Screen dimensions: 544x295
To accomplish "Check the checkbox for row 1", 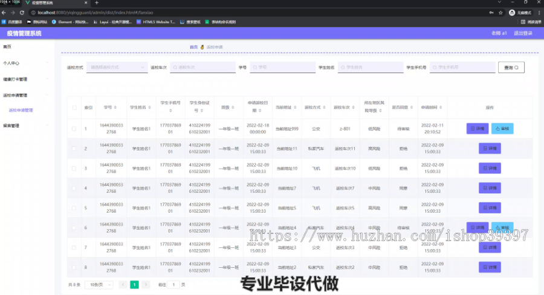I will (x=74, y=129).
